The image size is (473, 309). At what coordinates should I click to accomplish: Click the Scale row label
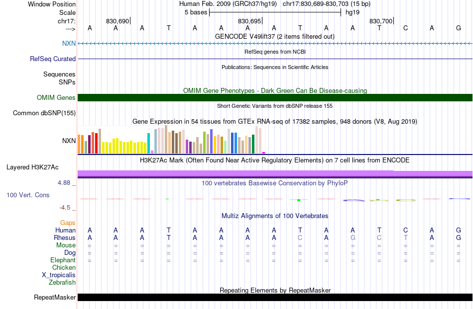tap(67, 12)
